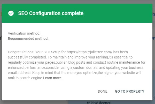Viewport: 155px width, 104px height.
Task: Click the green checkmark success icon
Action: [x=11, y=13]
